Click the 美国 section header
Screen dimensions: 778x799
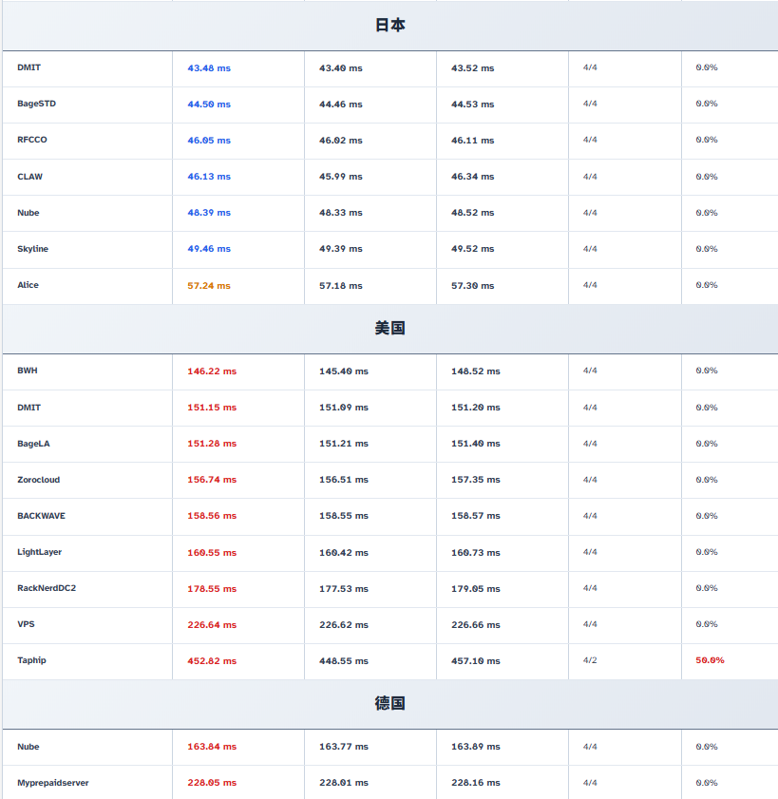(x=389, y=328)
